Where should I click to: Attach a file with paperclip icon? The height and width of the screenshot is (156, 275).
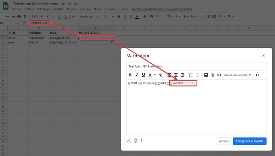click(212, 75)
